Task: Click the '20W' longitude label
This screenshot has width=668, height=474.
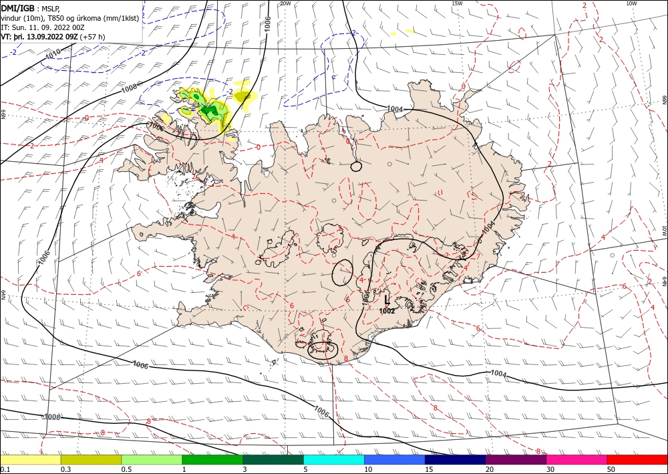Action: click(285, 3)
